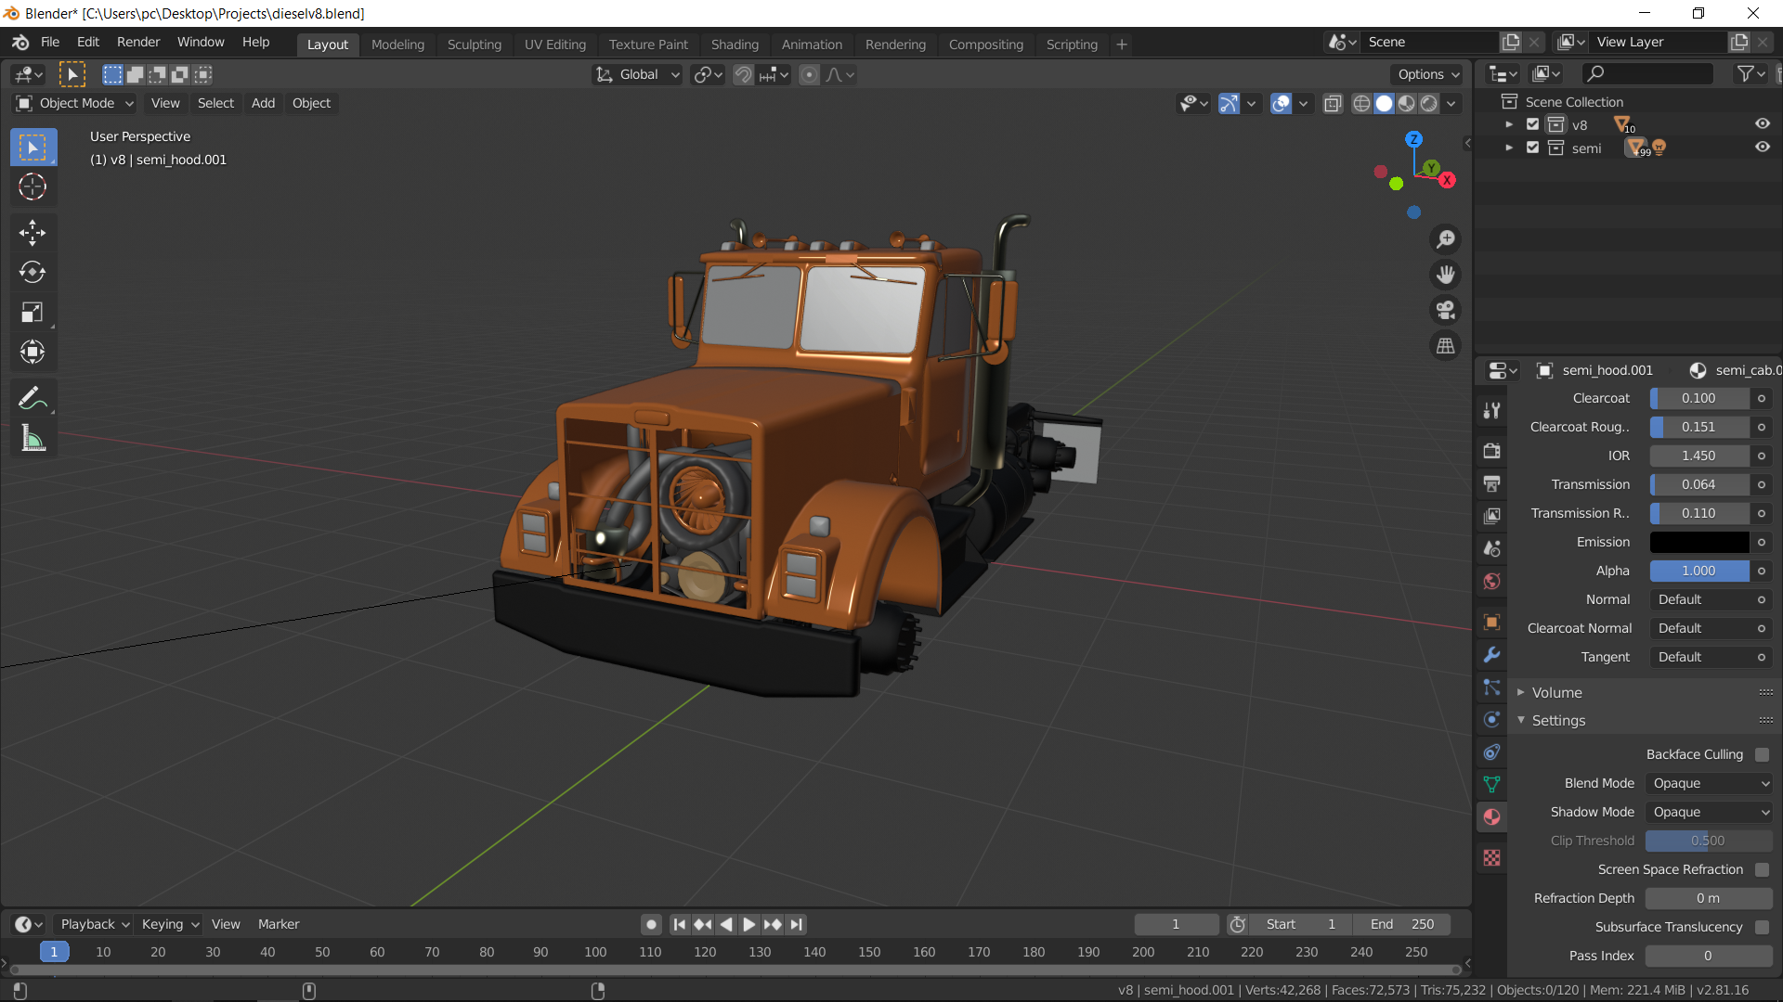Screen dimensions: 1783x1002
Task: Click the Emission color swatch
Action: (1698, 542)
